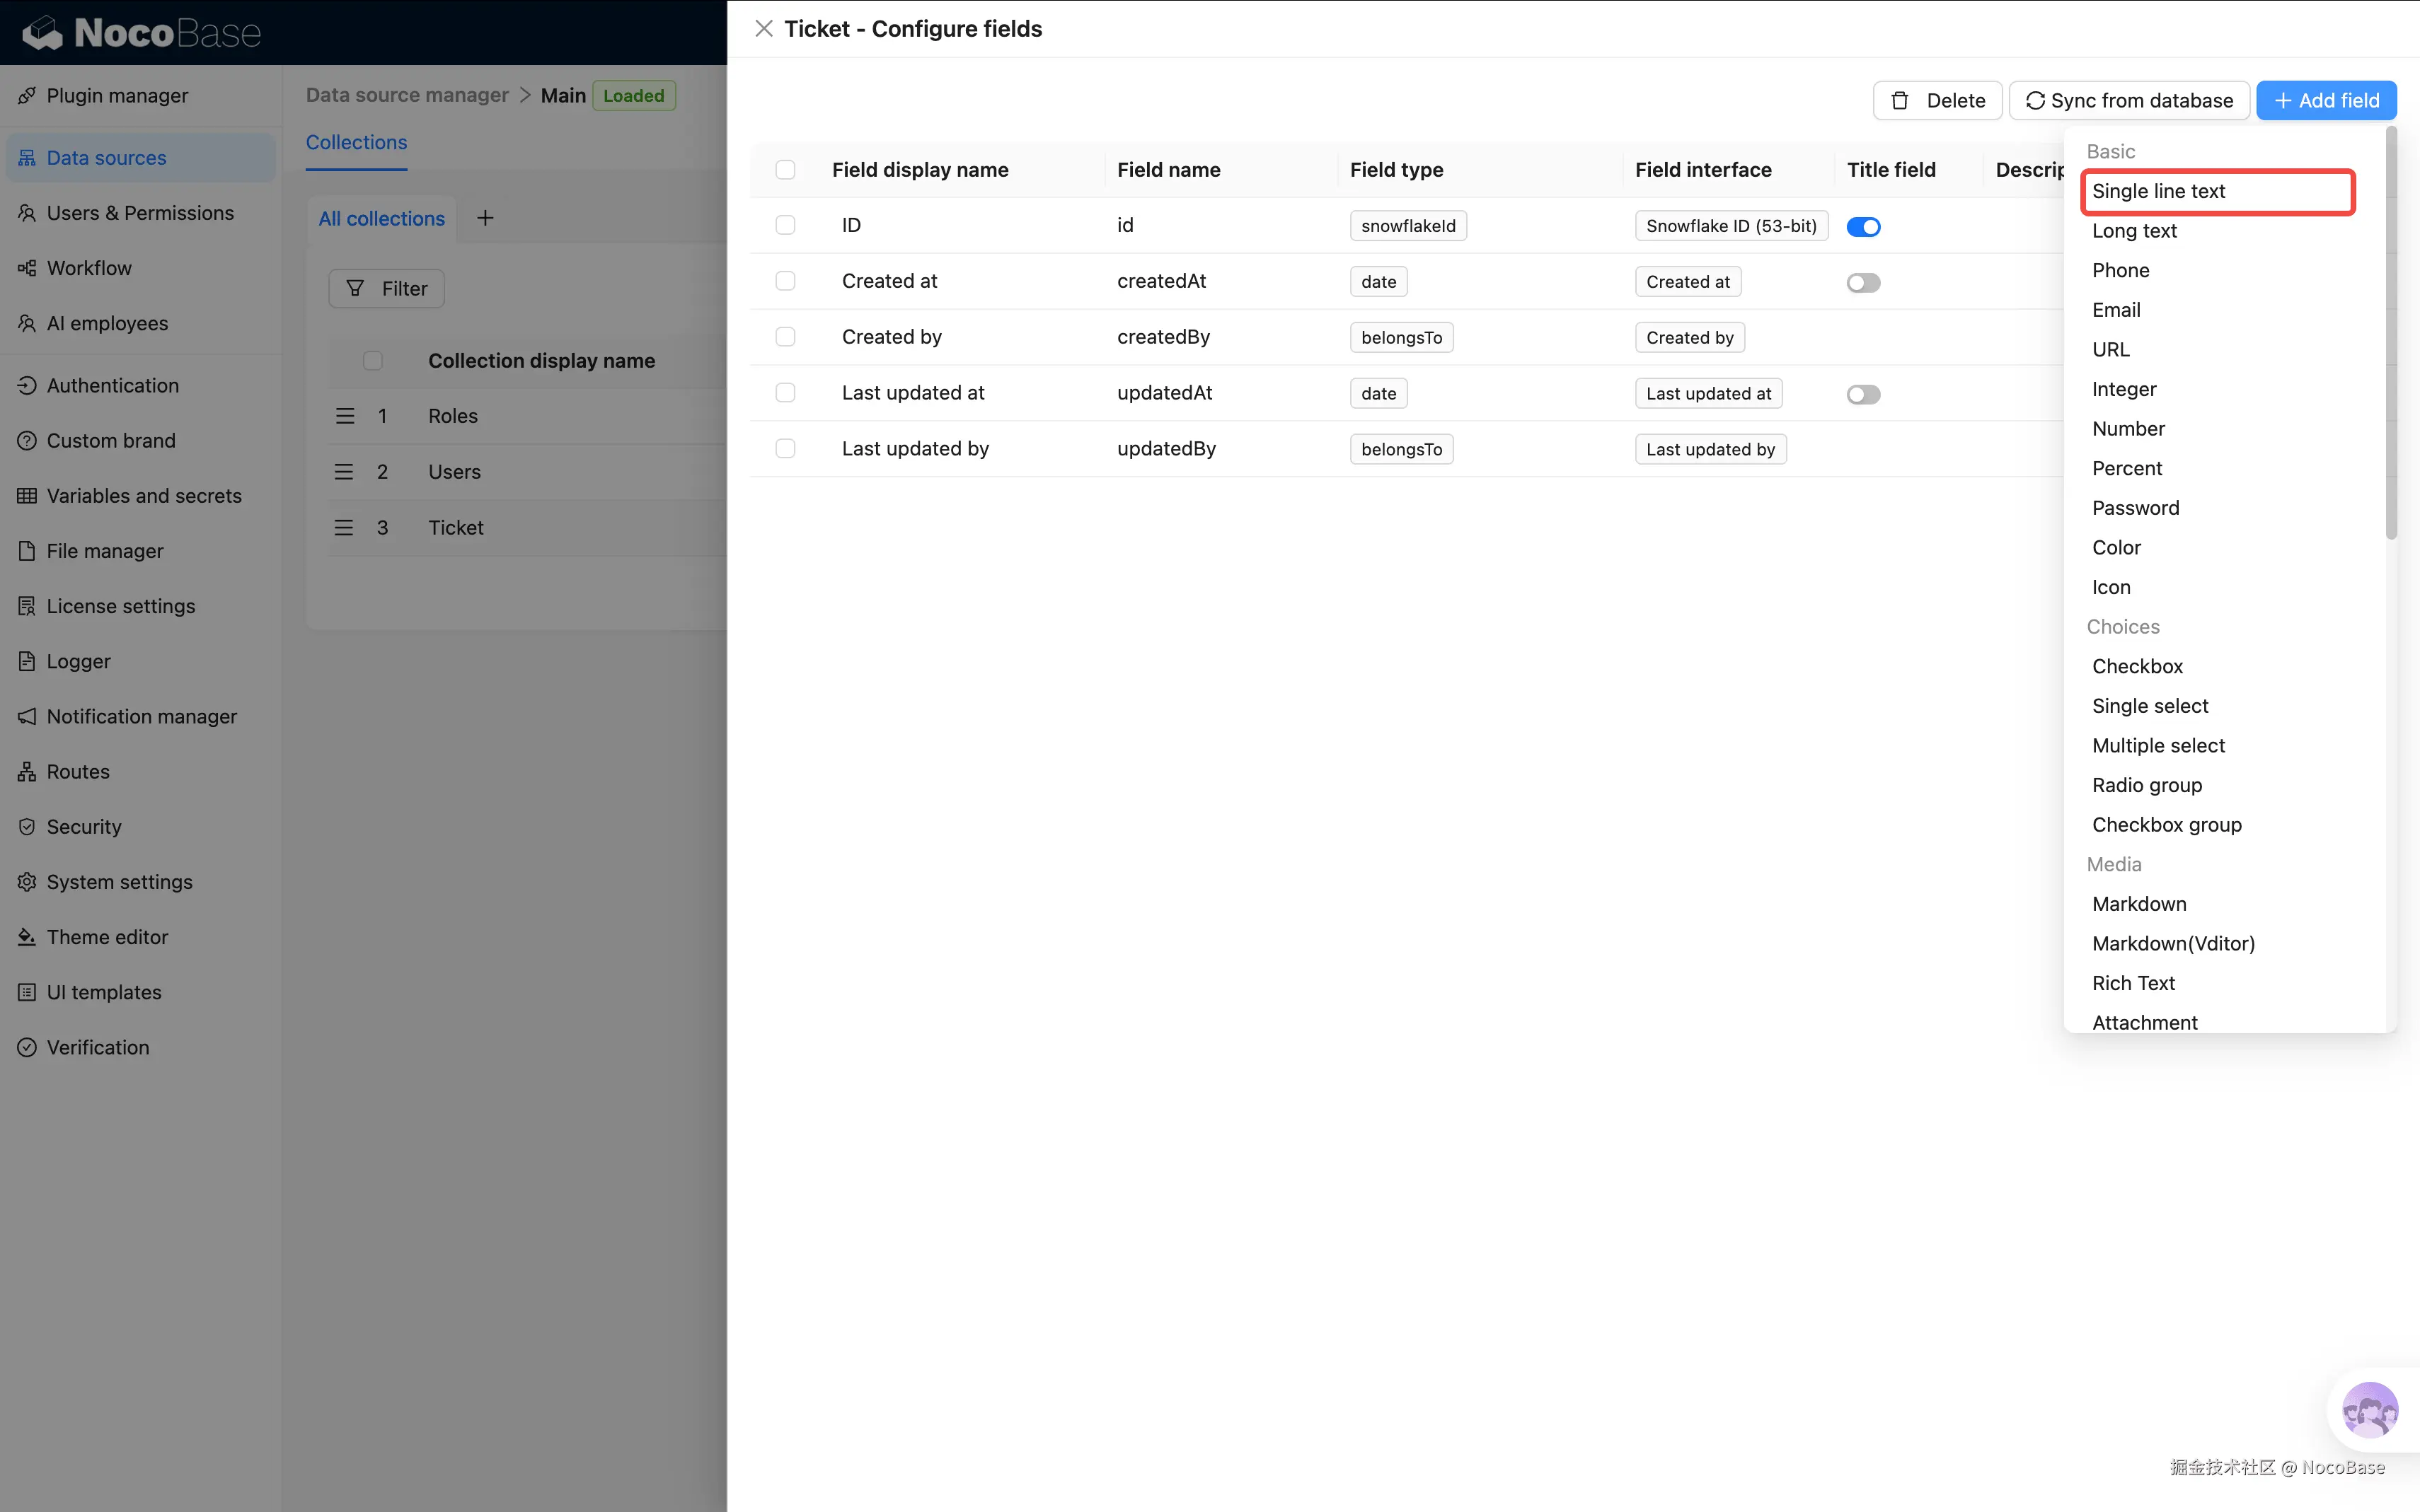Open the Notification manager
Image resolution: width=2420 pixels, height=1512 pixels.
[x=142, y=716]
